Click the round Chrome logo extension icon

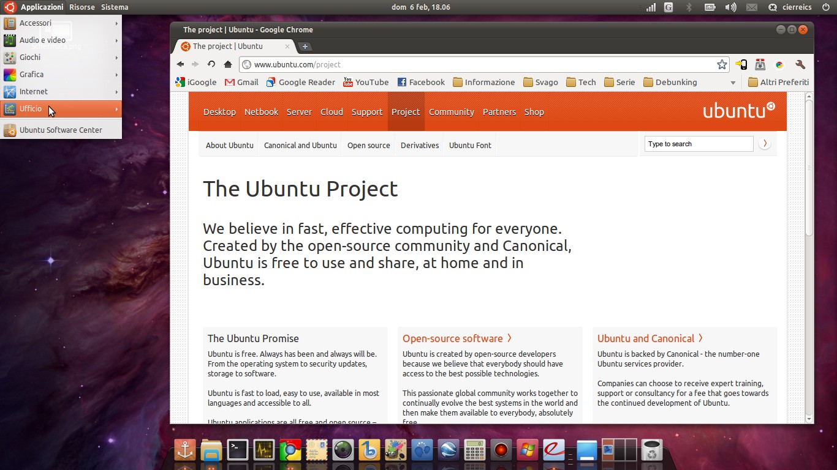point(779,64)
